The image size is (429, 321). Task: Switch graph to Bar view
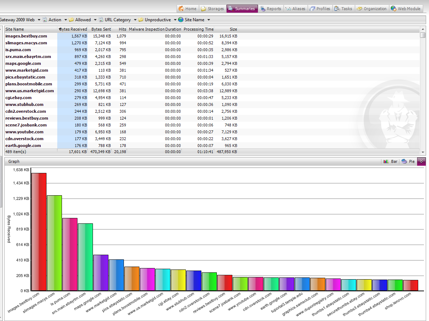coord(390,161)
